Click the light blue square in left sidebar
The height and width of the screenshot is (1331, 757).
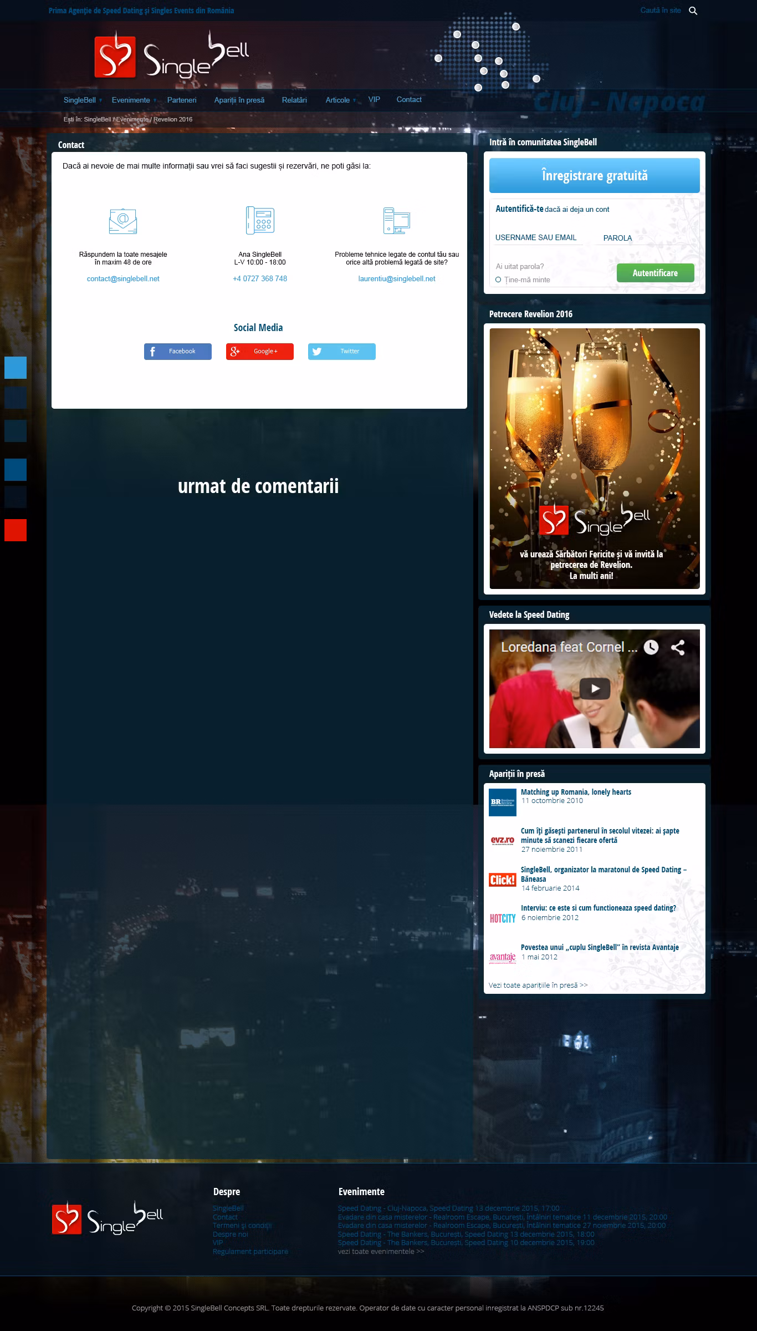[x=16, y=368]
